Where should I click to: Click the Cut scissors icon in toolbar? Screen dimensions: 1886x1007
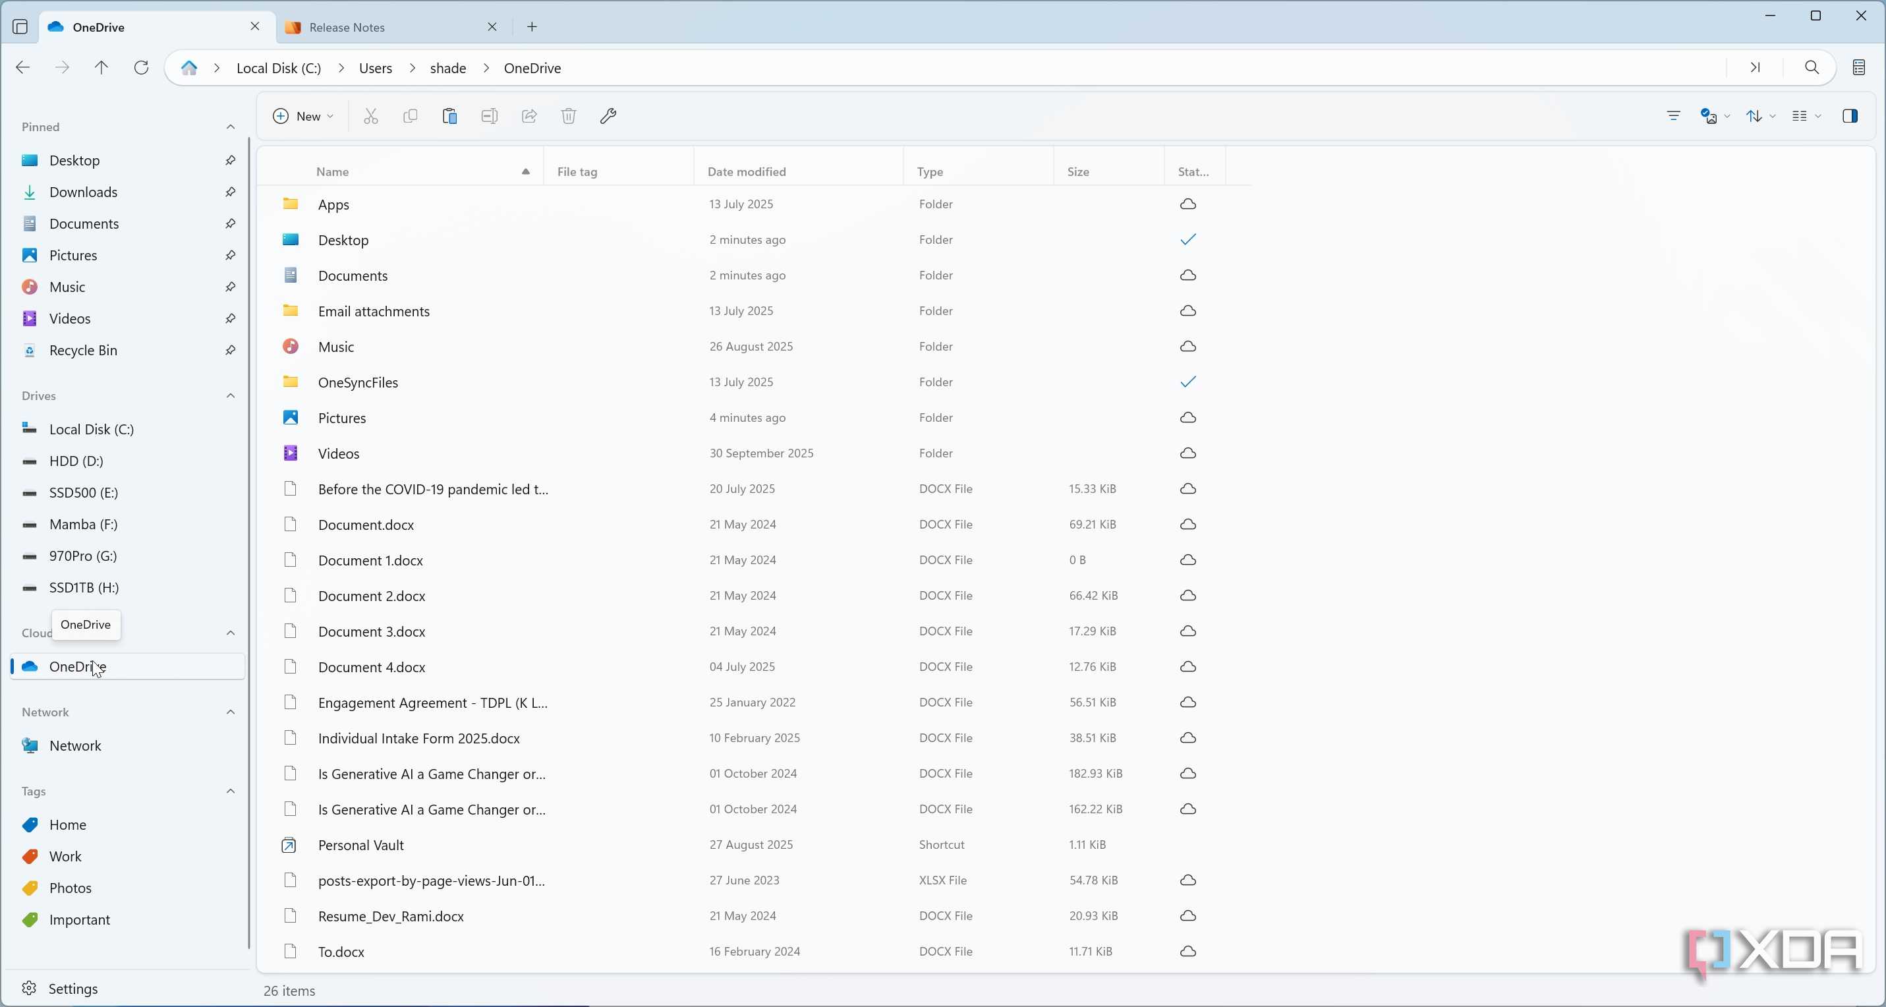click(x=371, y=116)
